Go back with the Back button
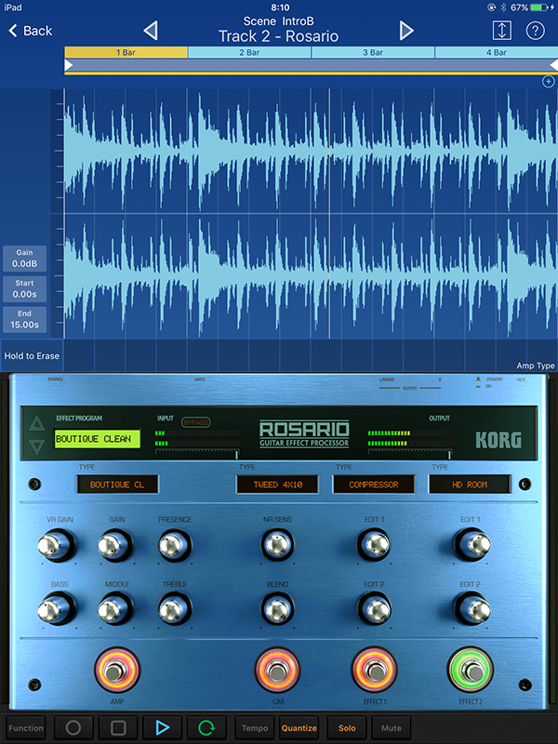 [31, 31]
